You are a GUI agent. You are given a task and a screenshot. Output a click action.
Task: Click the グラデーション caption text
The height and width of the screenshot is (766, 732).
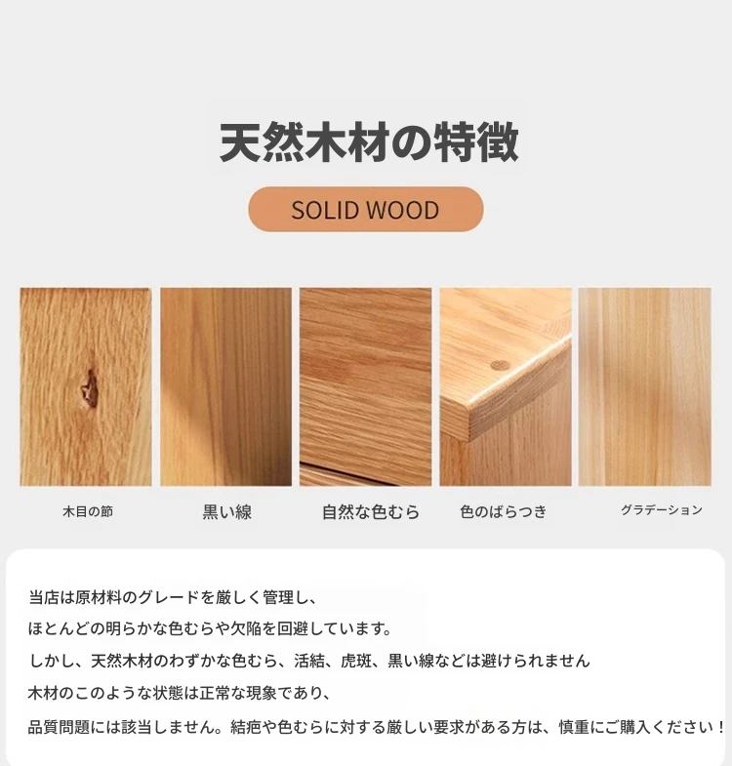pos(662,510)
